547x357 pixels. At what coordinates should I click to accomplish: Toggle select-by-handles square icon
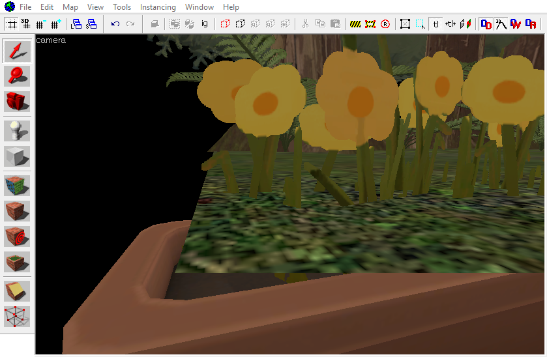coord(405,24)
